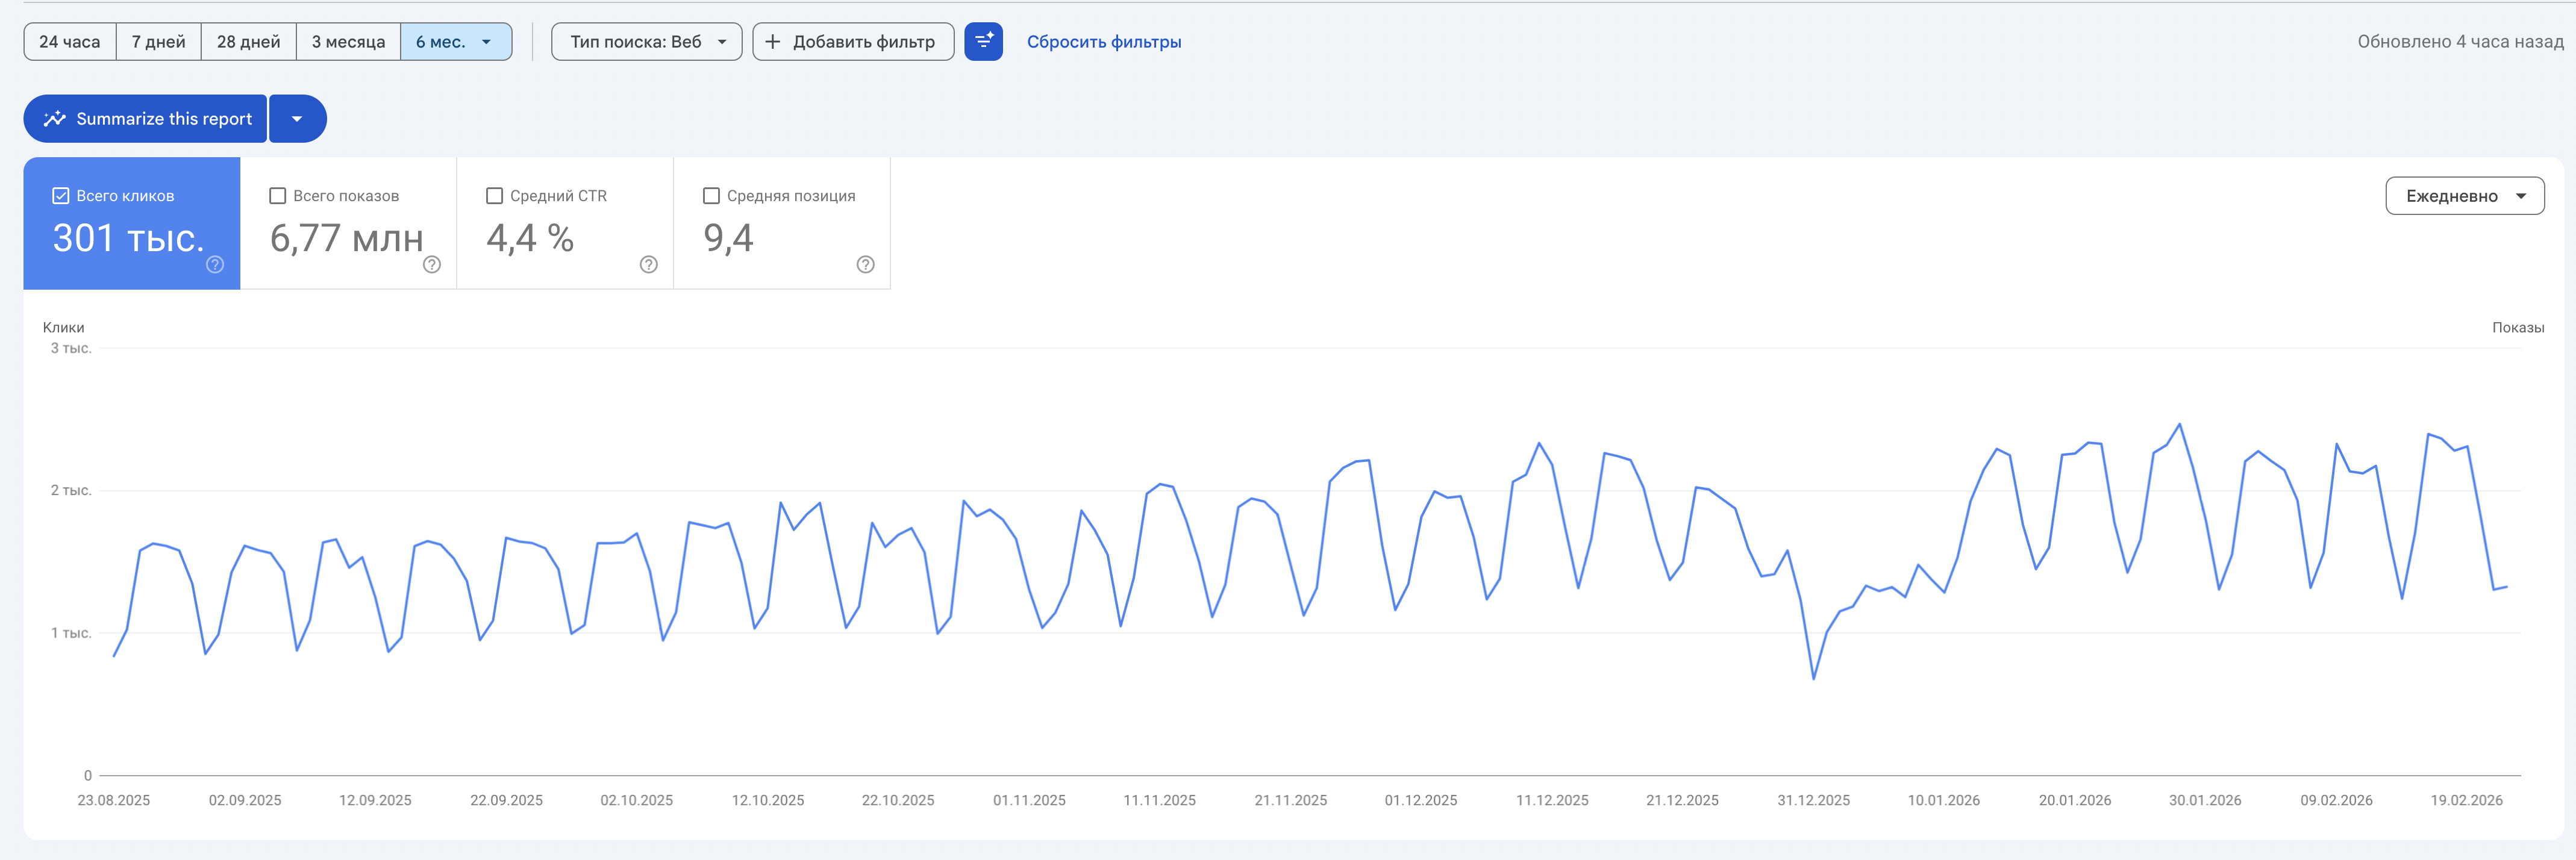Click help icon on Средний CTR card

(649, 265)
